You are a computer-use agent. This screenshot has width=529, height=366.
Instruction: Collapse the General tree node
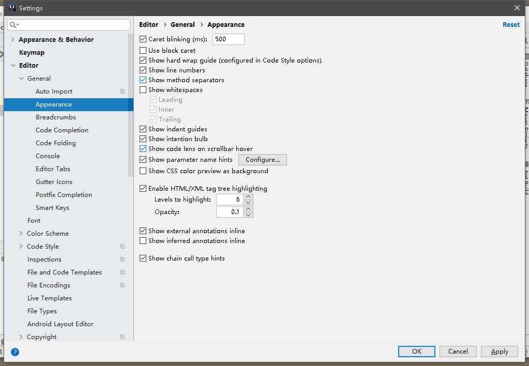click(x=21, y=79)
